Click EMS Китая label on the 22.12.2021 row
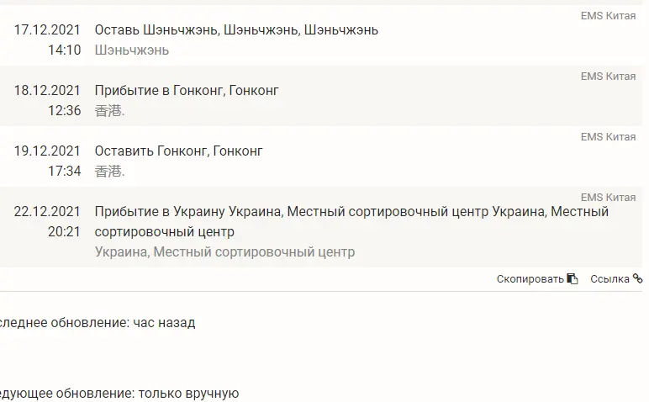649x402 pixels. pyautogui.click(x=608, y=197)
